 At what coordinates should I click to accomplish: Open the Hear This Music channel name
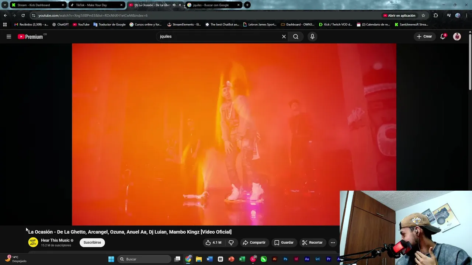point(55,240)
